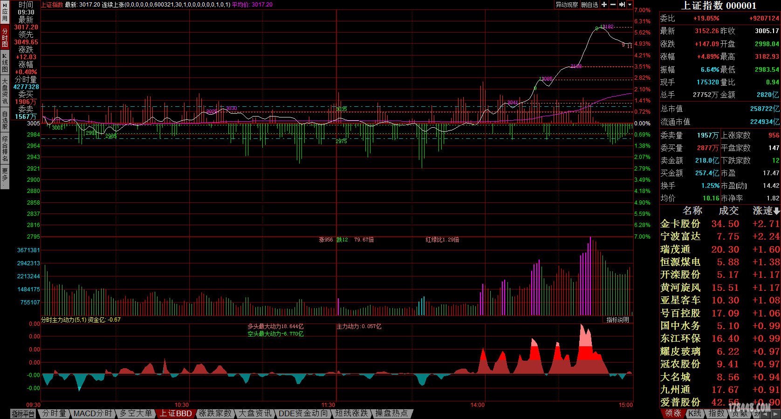Click 最新 value 3152.26 in quote panel
The width and height of the screenshot is (781, 419).
[706, 31]
